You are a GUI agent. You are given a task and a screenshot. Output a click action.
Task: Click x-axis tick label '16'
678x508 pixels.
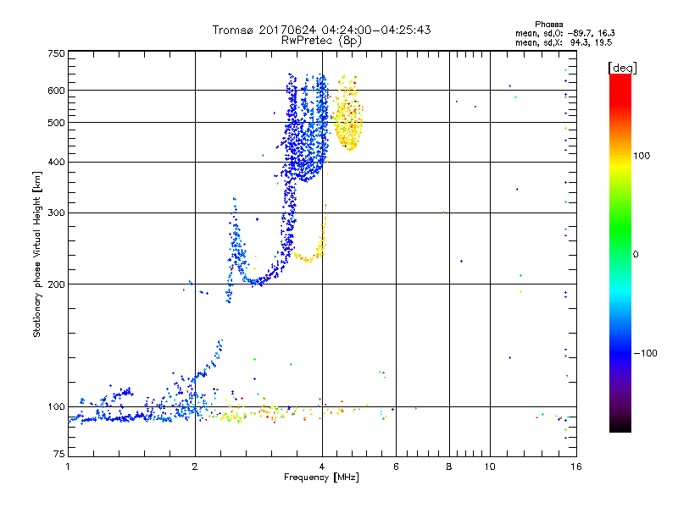[576, 467]
